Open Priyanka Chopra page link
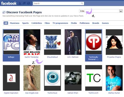 tap(114, 57)
